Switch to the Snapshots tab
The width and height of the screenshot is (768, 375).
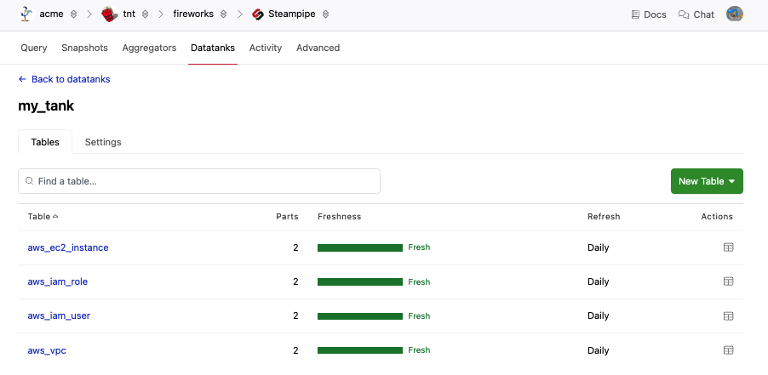pos(84,48)
